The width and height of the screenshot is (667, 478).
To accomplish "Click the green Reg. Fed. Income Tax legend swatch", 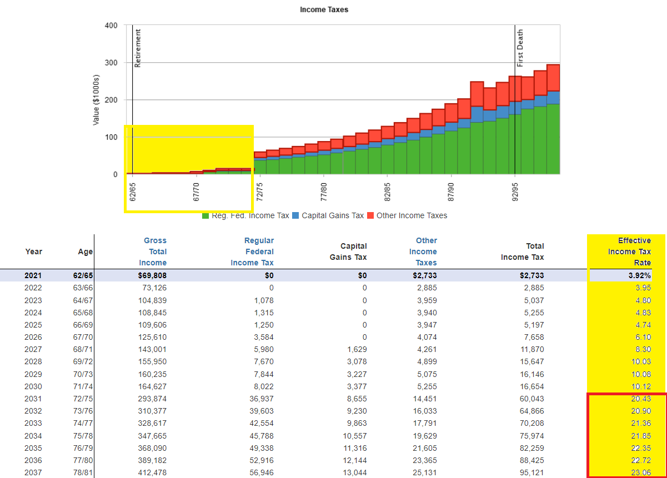I will coord(205,215).
